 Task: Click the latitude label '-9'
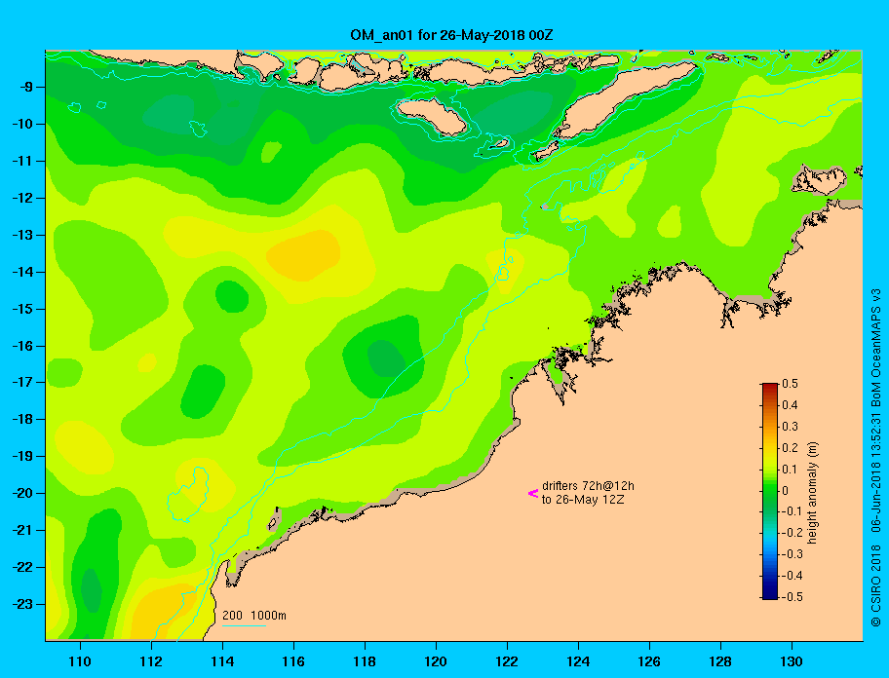(26, 88)
